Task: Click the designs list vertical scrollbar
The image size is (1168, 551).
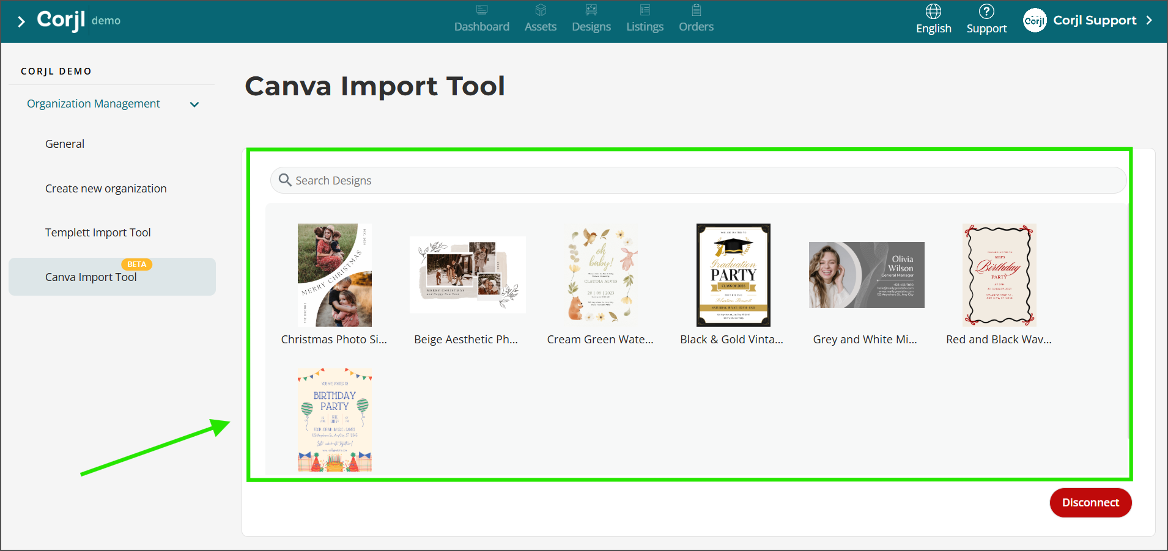Action: (x=1128, y=321)
